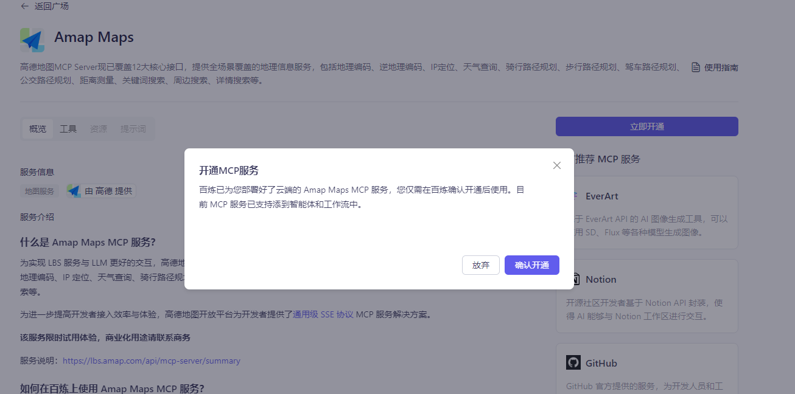
Task: Close the 开通MCP服务 dialog with X
Action: click(556, 165)
